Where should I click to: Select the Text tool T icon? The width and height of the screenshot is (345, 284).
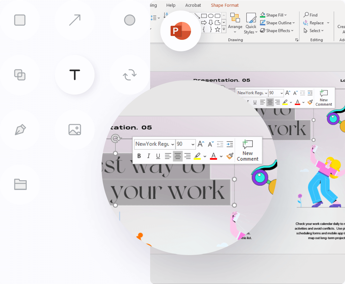coord(74,75)
